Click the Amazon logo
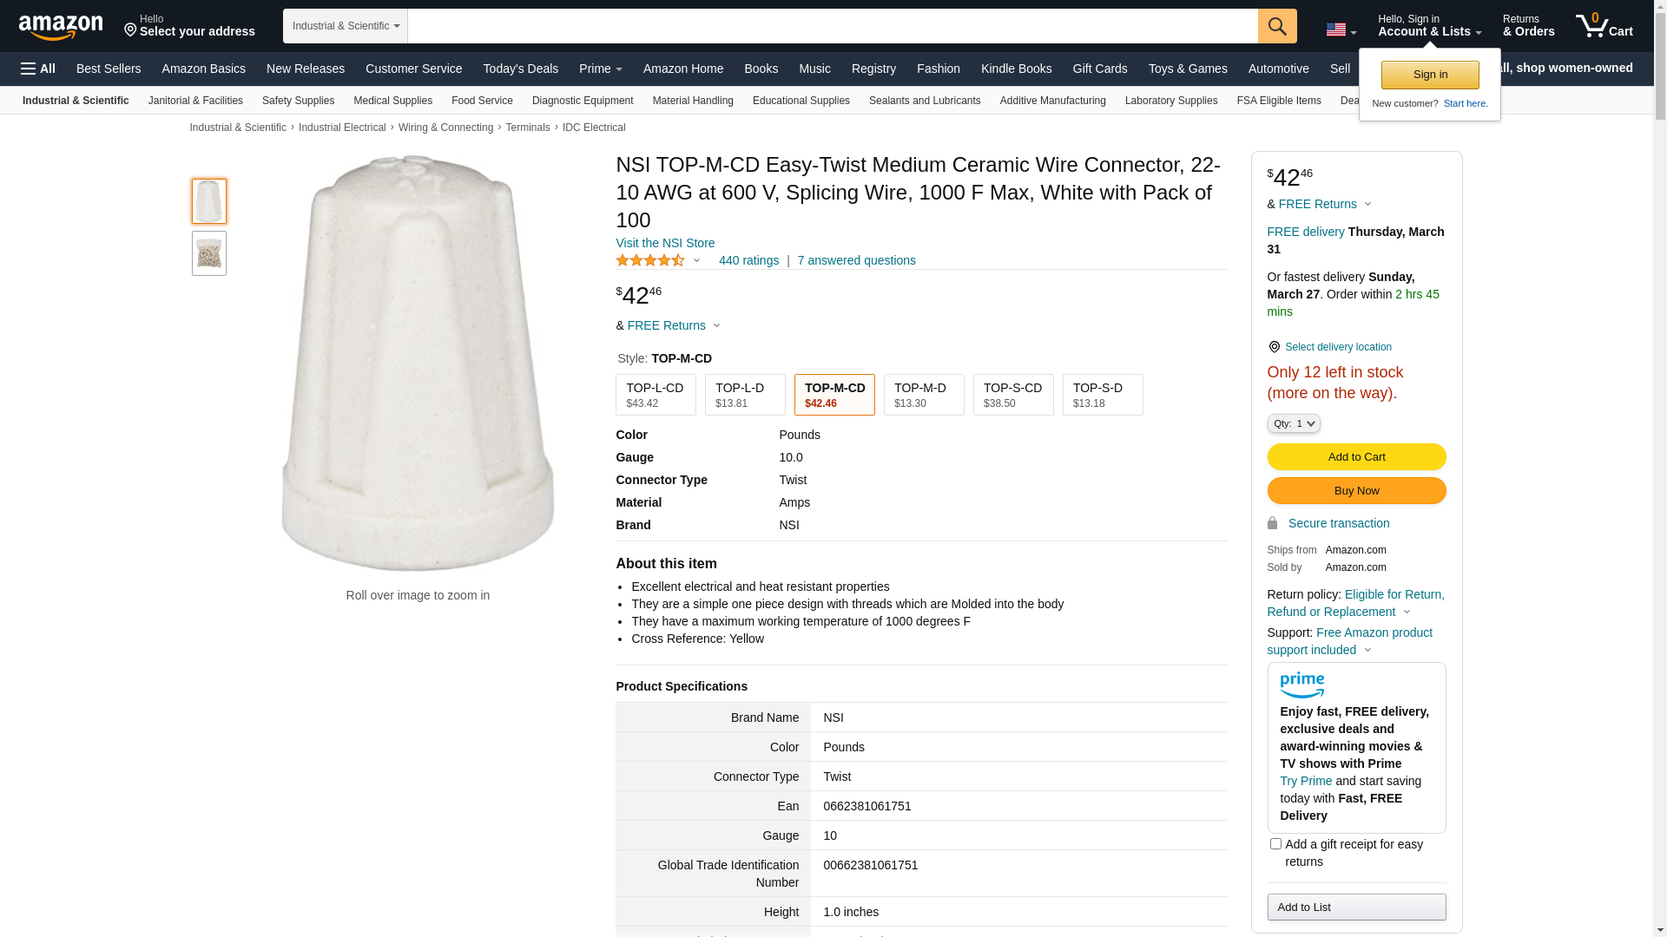This screenshot has width=1667, height=937. coord(61,27)
